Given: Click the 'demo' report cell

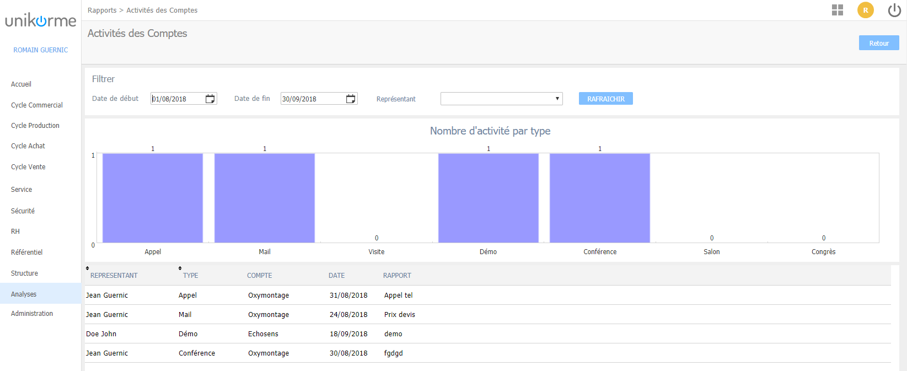Looking at the screenshot, I should tap(393, 334).
